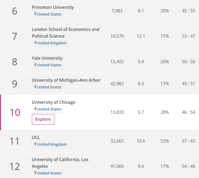The image size is (199, 178).
Task: Open London School of Economics and Political Science
Action: pos(66,32)
